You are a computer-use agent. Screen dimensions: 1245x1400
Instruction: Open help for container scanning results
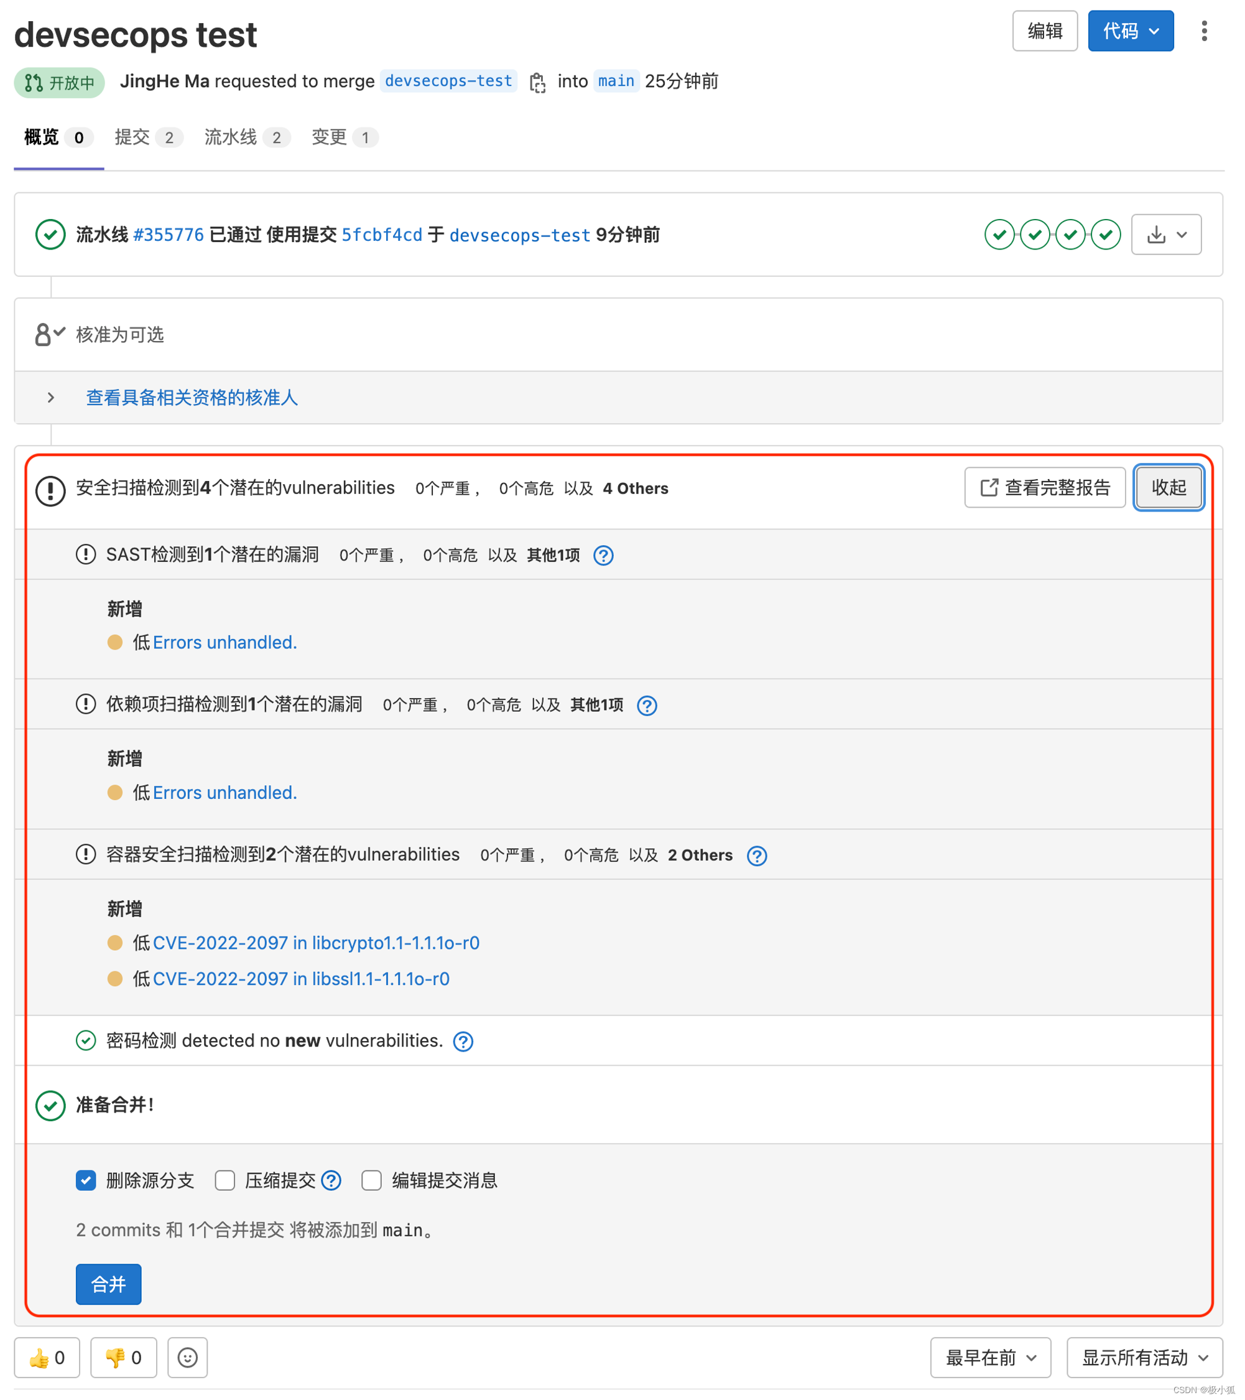coord(756,856)
